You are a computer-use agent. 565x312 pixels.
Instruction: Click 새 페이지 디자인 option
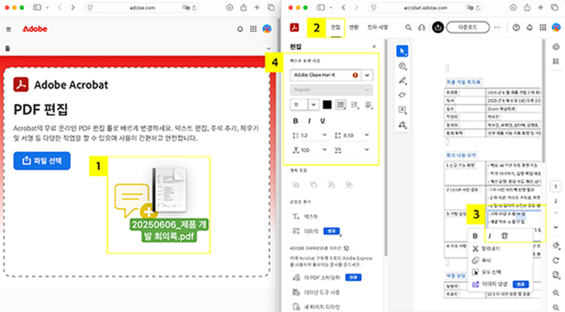point(316,307)
